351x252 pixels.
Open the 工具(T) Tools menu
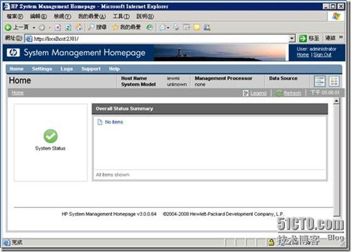[x=121, y=16]
